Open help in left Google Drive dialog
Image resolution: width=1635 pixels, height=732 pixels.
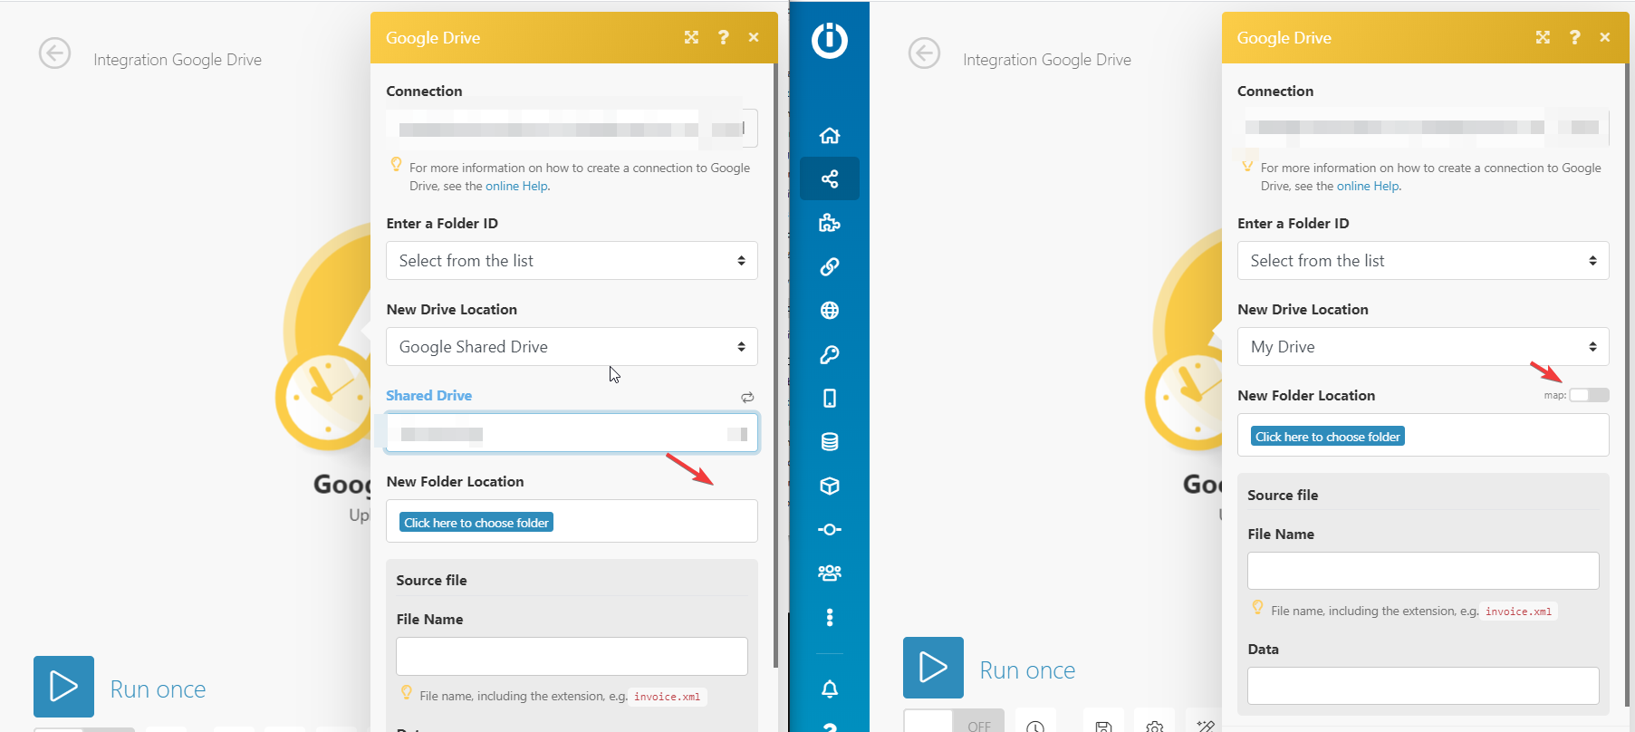(723, 37)
